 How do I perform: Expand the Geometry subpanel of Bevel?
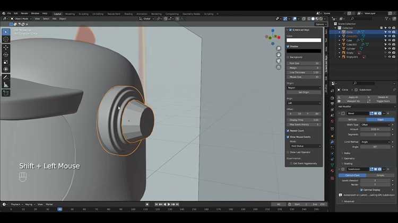point(348,158)
